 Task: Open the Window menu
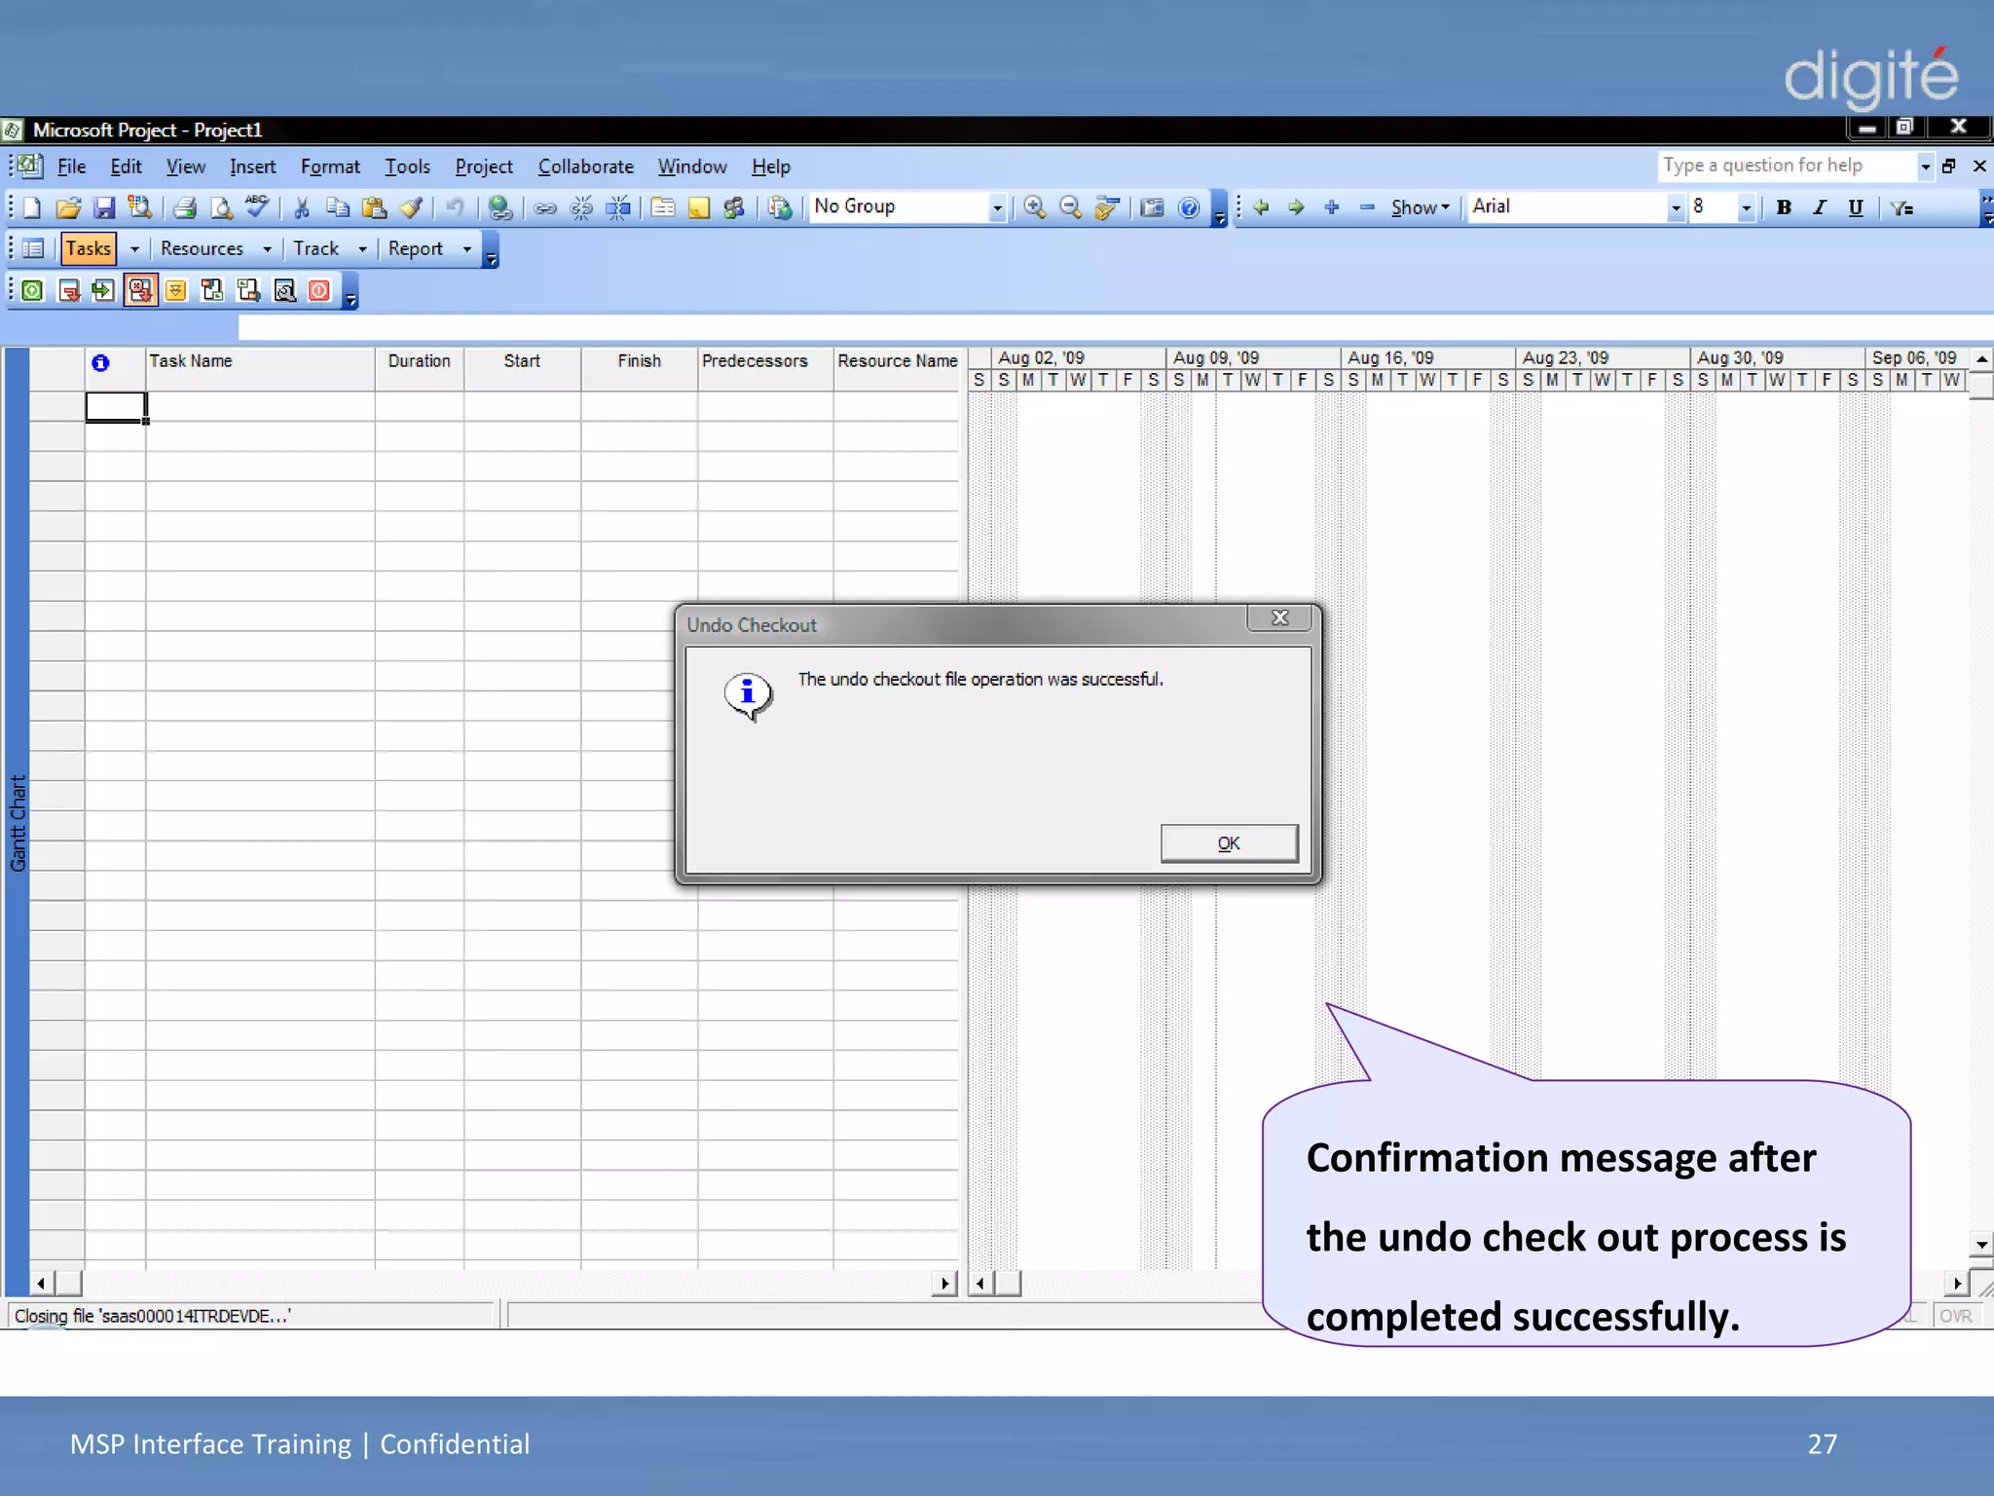tap(692, 167)
